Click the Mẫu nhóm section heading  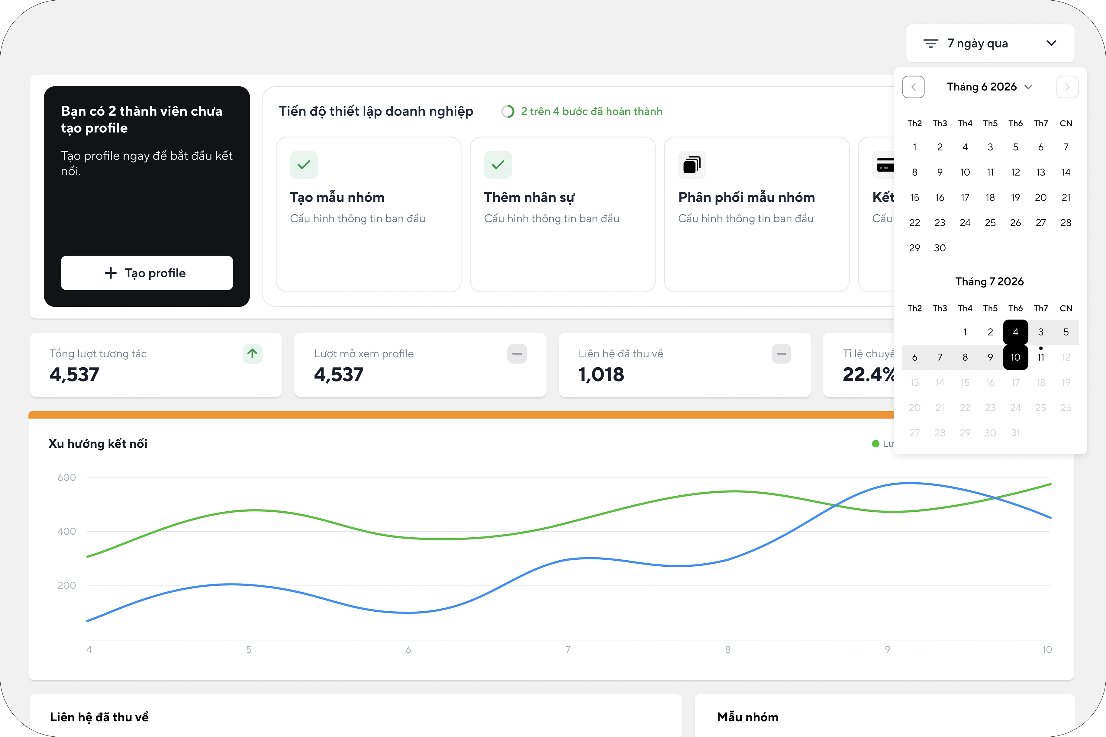tap(747, 717)
